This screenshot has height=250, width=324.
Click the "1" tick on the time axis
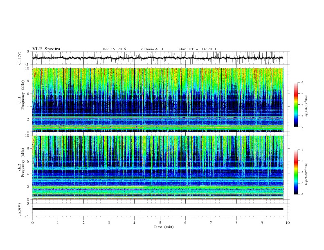[58, 223]
